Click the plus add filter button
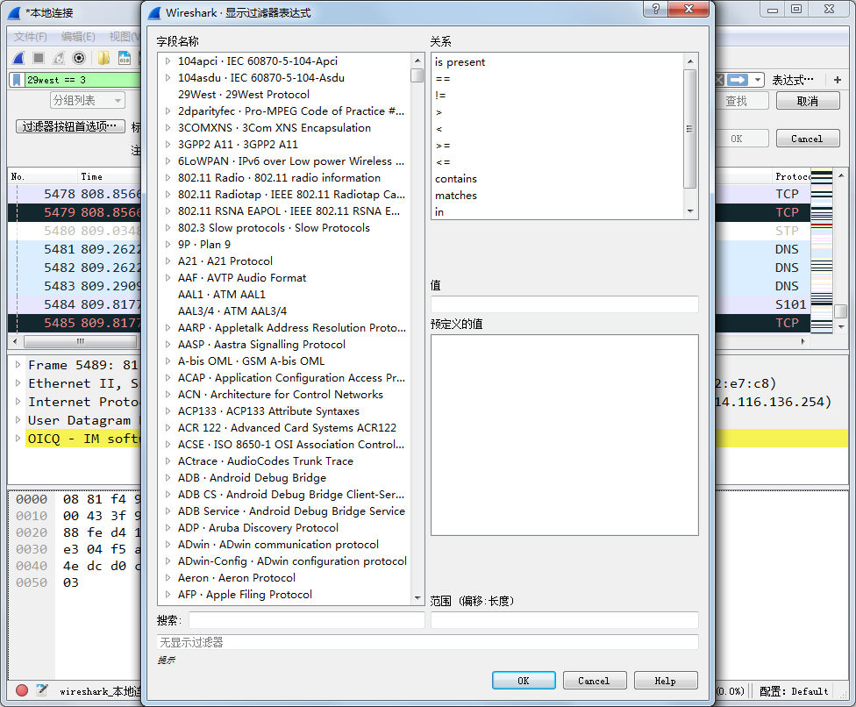856x707 pixels. click(x=838, y=80)
